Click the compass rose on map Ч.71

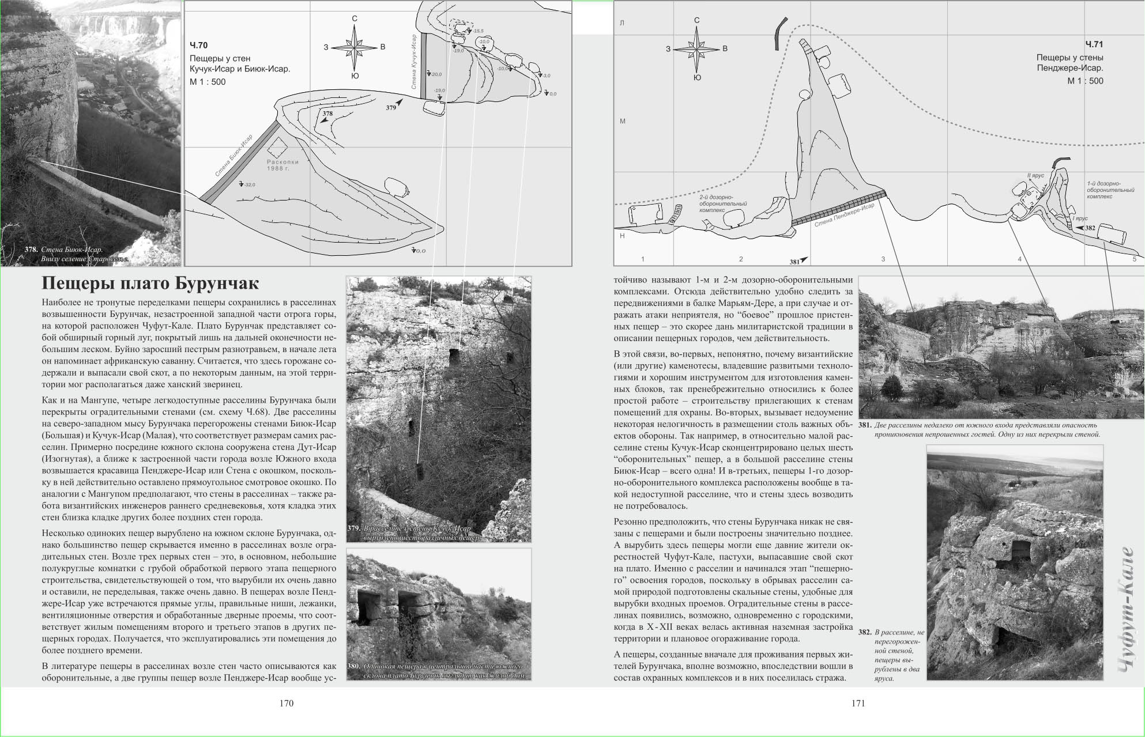point(696,48)
